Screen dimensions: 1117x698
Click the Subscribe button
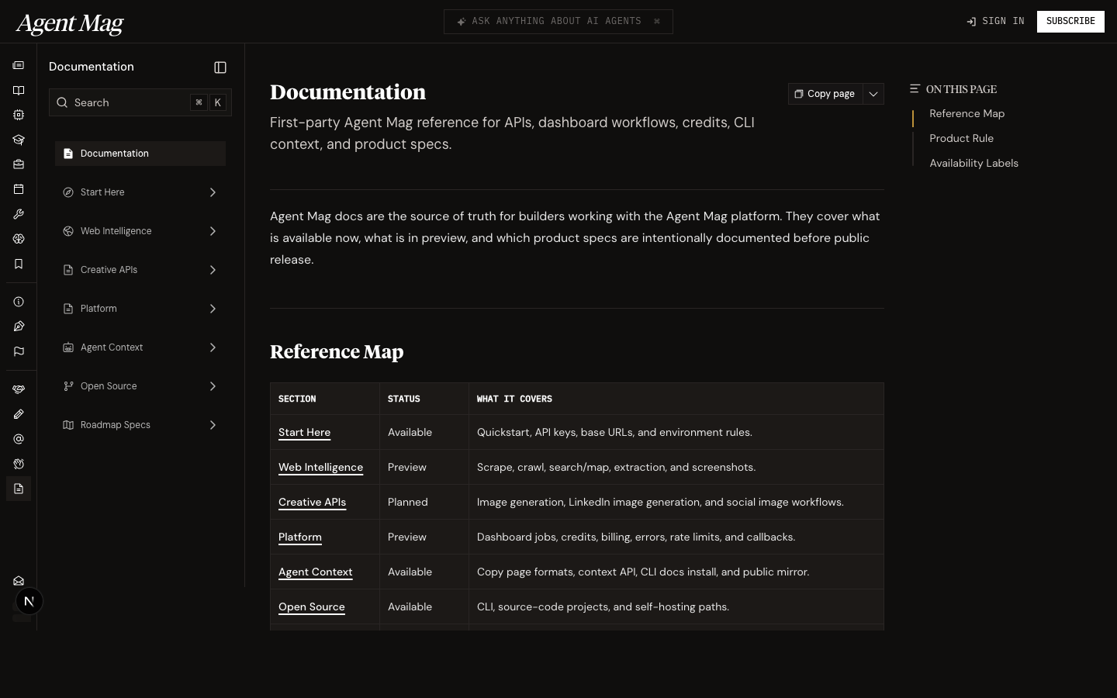(x=1070, y=21)
